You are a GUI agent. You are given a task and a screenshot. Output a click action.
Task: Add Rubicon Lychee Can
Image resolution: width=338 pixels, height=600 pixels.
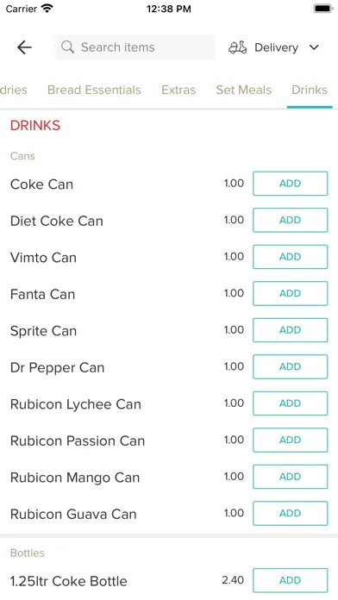pyautogui.click(x=291, y=403)
